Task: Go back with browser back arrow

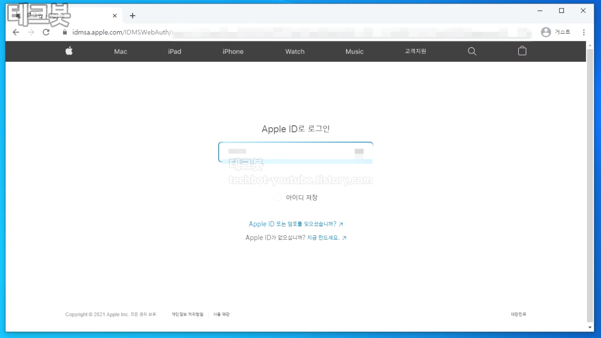Action: 16,32
